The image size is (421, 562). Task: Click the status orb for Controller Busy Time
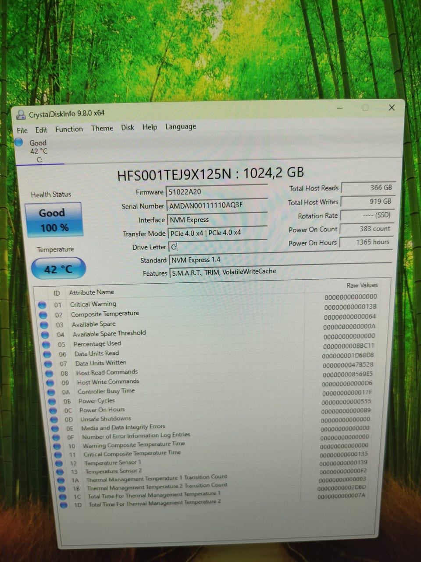[x=51, y=392]
